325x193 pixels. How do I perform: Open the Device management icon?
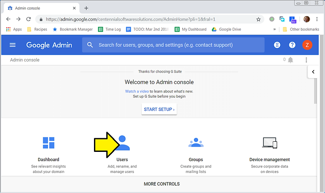pos(270,143)
